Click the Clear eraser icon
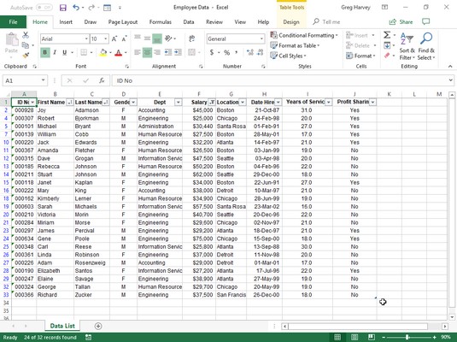 (387, 56)
